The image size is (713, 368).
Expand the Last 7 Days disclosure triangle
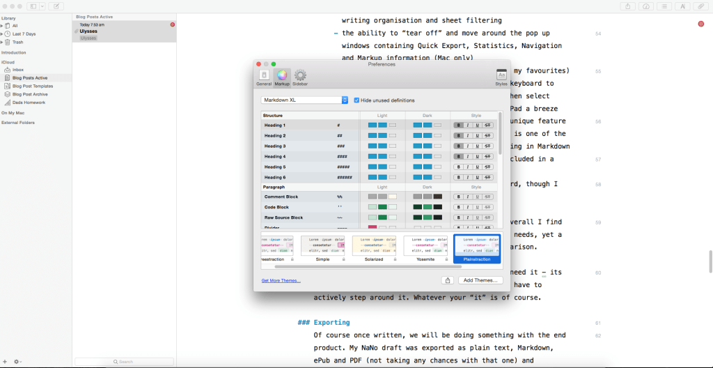[2, 33]
